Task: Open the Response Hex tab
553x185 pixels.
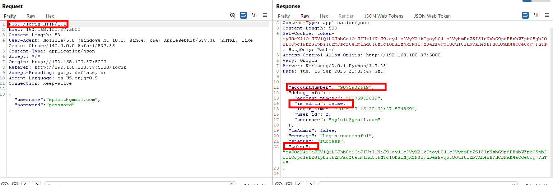Action: (x=324, y=16)
